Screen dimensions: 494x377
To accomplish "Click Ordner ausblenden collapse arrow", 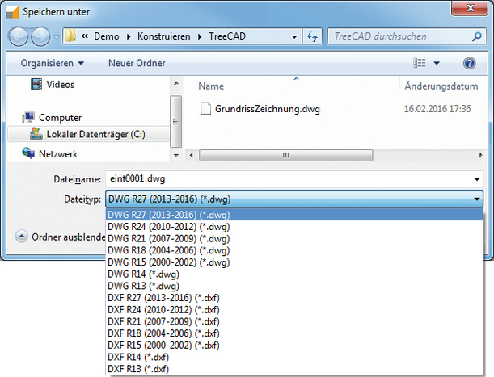I will click(21, 237).
